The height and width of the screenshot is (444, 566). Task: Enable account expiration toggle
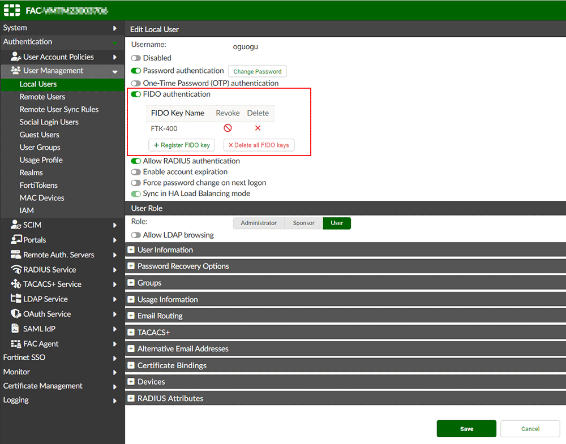[136, 172]
